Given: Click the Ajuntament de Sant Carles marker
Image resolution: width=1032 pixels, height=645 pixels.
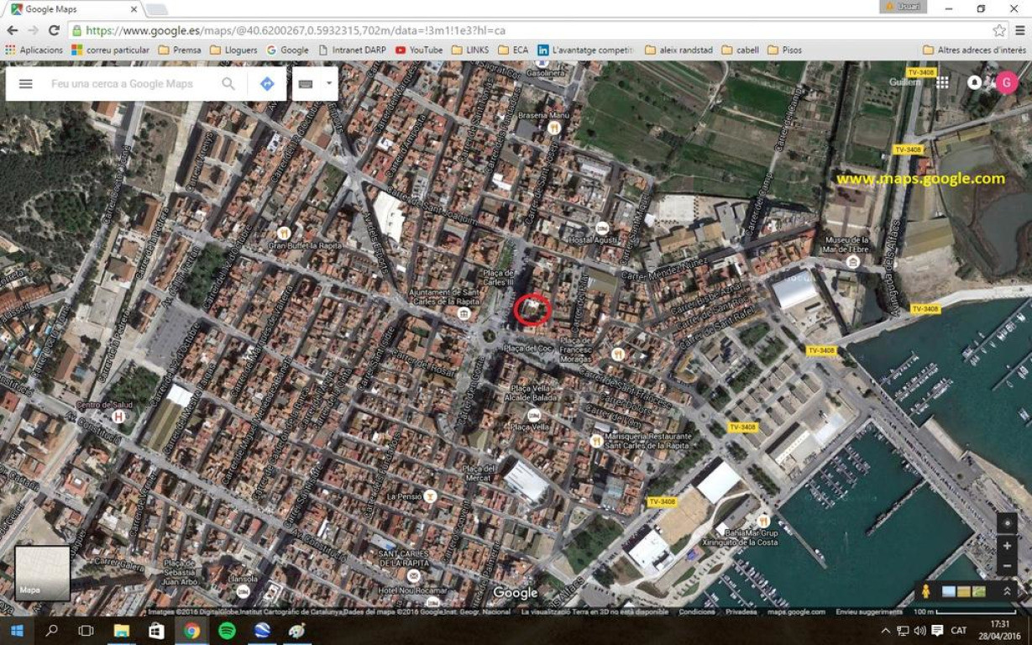Looking at the screenshot, I should [x=464, y=313].
